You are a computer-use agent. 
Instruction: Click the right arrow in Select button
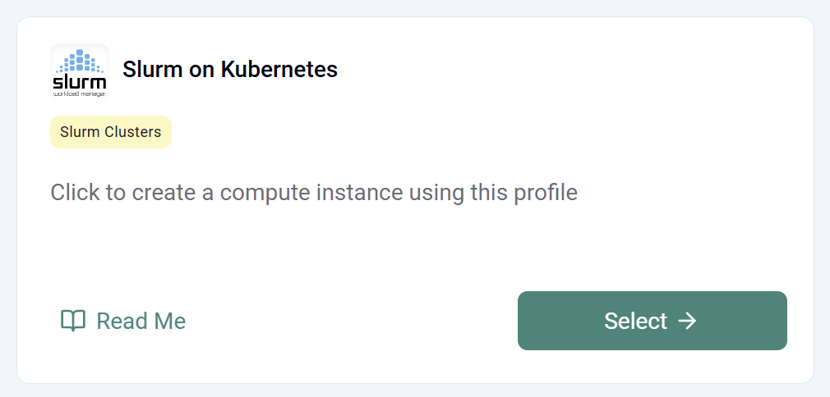pos(687,321)
